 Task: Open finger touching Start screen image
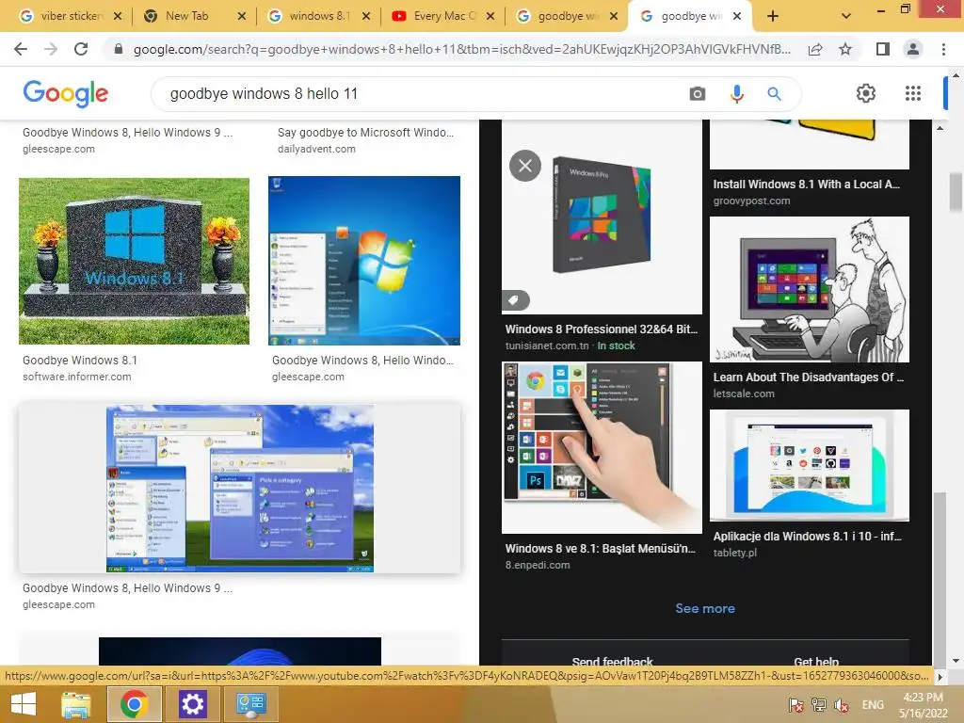(602, 447)
